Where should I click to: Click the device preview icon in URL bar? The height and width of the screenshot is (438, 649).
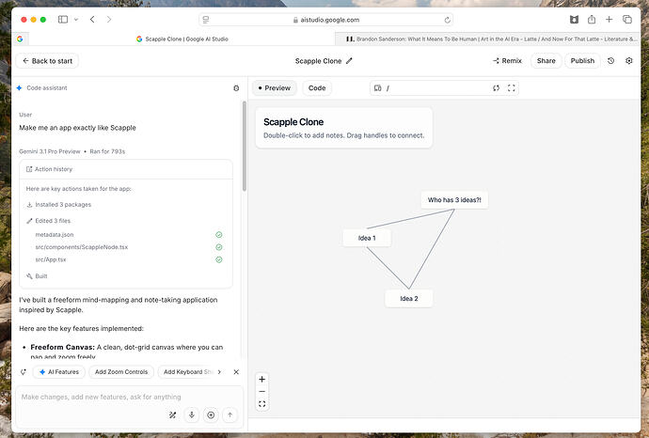click(x=377, y=88)
